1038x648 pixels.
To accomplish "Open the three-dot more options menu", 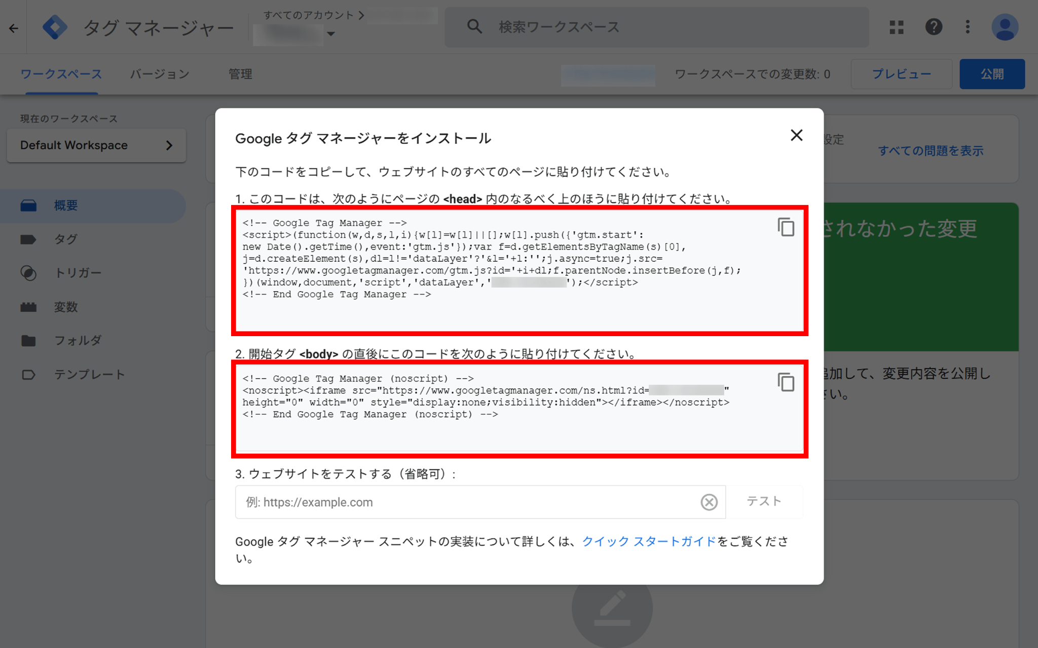I will click(x=968, y=27).
